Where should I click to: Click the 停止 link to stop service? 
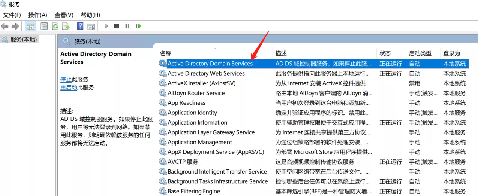[66, 79]
